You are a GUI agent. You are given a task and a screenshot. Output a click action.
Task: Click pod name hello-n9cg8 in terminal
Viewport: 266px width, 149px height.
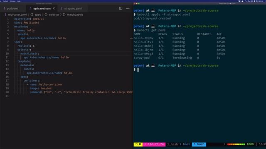pyautogui.click(x=143, y=54)
